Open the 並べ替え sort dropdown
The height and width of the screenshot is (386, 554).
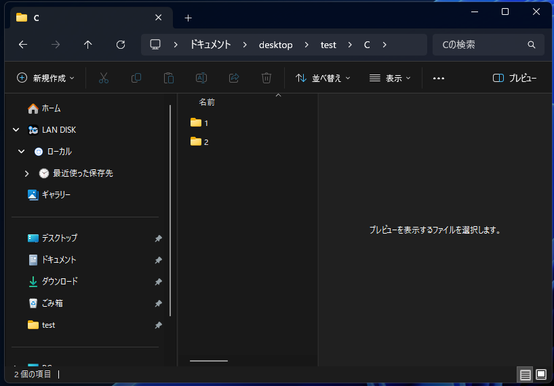323,78
